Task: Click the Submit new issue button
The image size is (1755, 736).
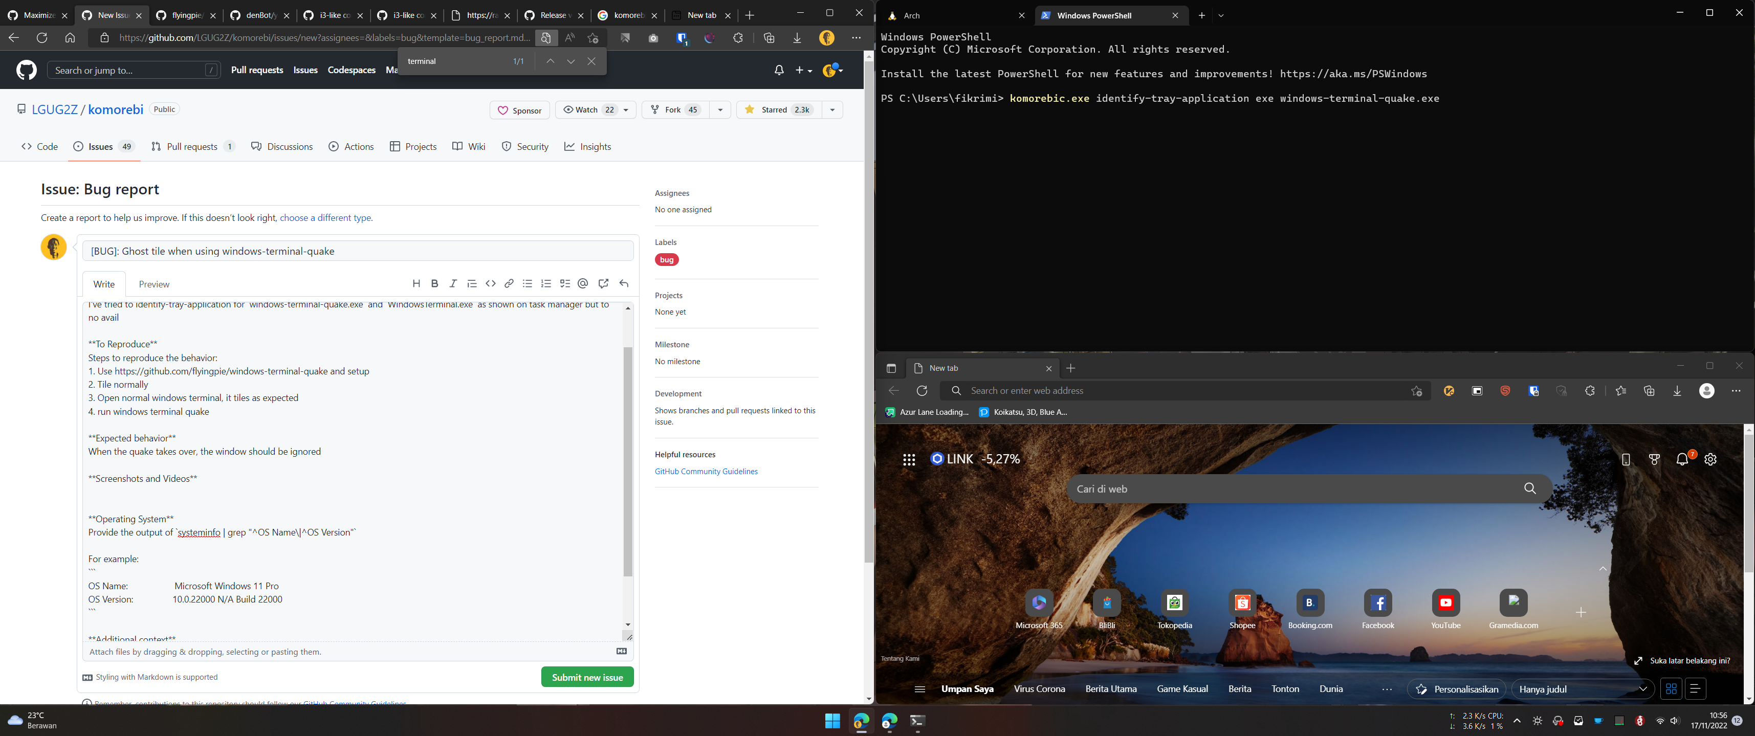Action: tap(586, 677)
